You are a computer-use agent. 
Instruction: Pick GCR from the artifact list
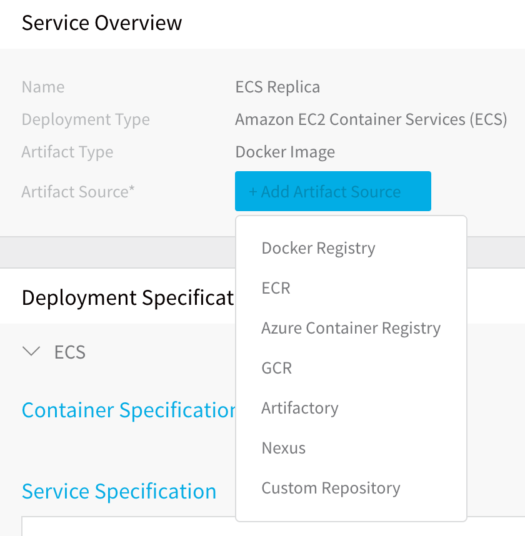(277, 368)
